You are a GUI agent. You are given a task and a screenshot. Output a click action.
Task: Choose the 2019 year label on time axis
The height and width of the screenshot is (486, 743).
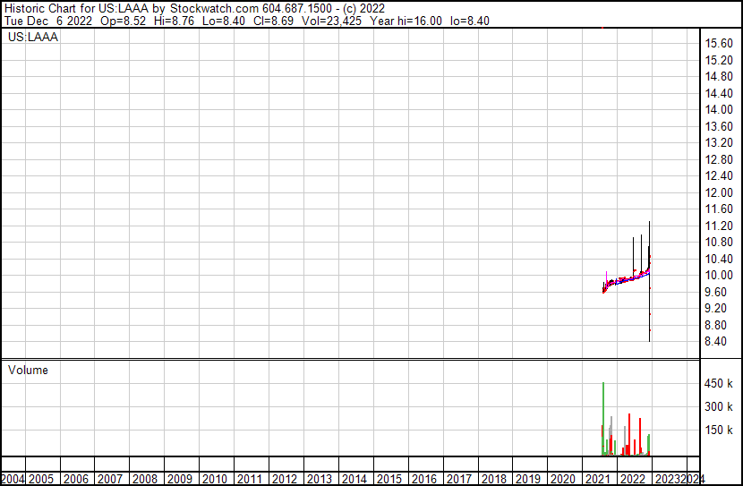coord(528,479)
